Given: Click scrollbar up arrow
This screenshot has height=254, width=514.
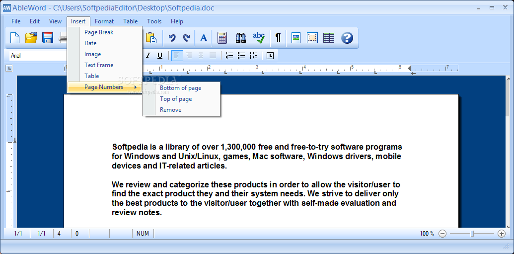Looking at the screenshot, I should tap(508, 79).
